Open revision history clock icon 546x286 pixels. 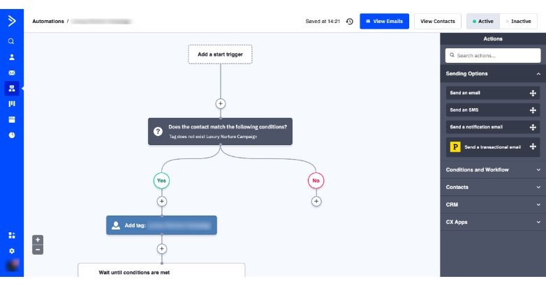pos(350,22)
